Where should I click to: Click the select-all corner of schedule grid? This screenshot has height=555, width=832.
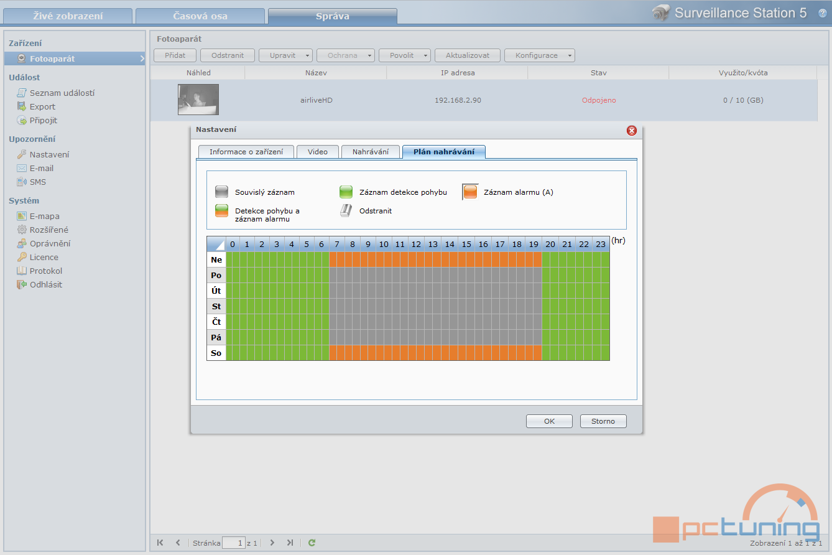click(x=216, y=244)
